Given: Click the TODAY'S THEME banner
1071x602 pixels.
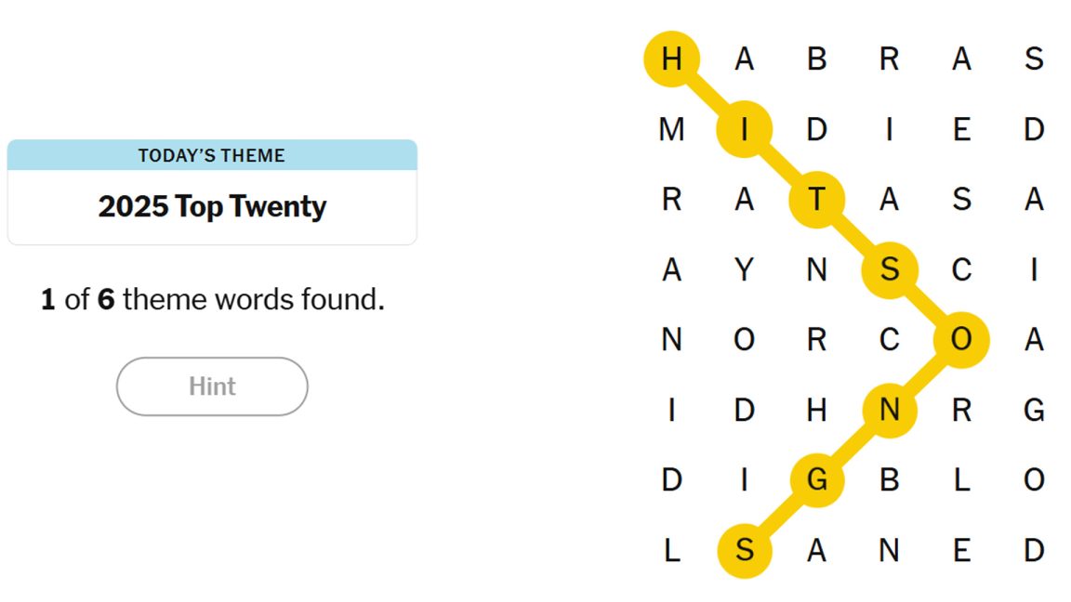Looking at the screenshot, I should pos(212,155).
